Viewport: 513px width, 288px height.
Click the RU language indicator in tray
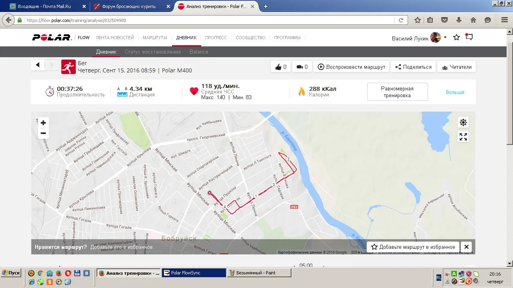click(x=439, y=277)
